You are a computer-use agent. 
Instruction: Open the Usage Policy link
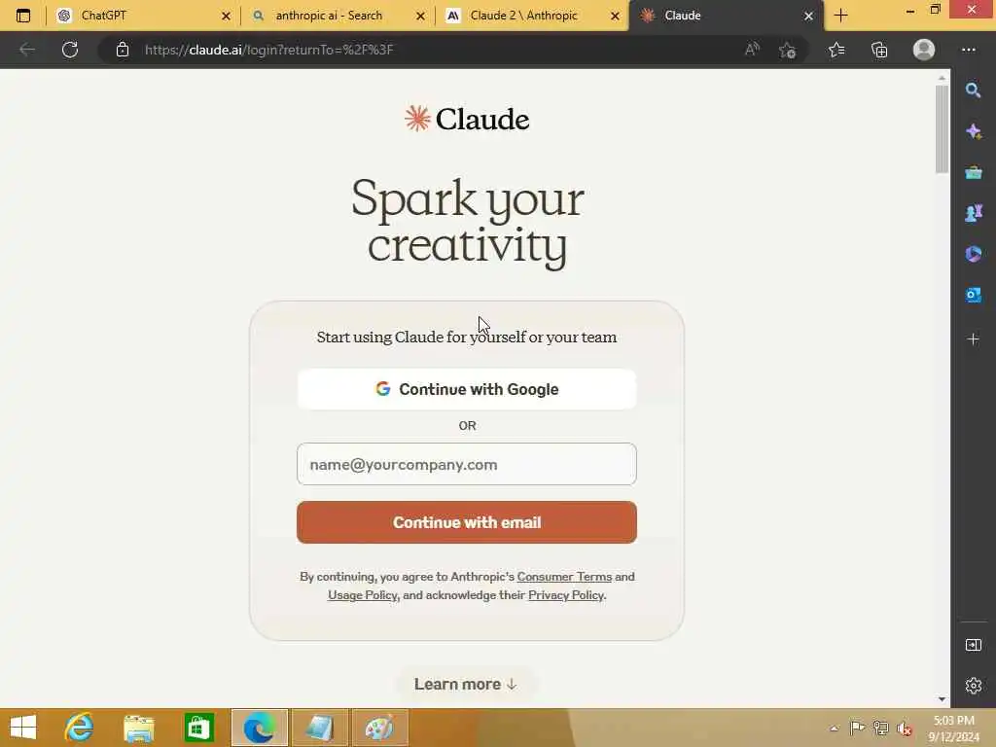point(363,595)
